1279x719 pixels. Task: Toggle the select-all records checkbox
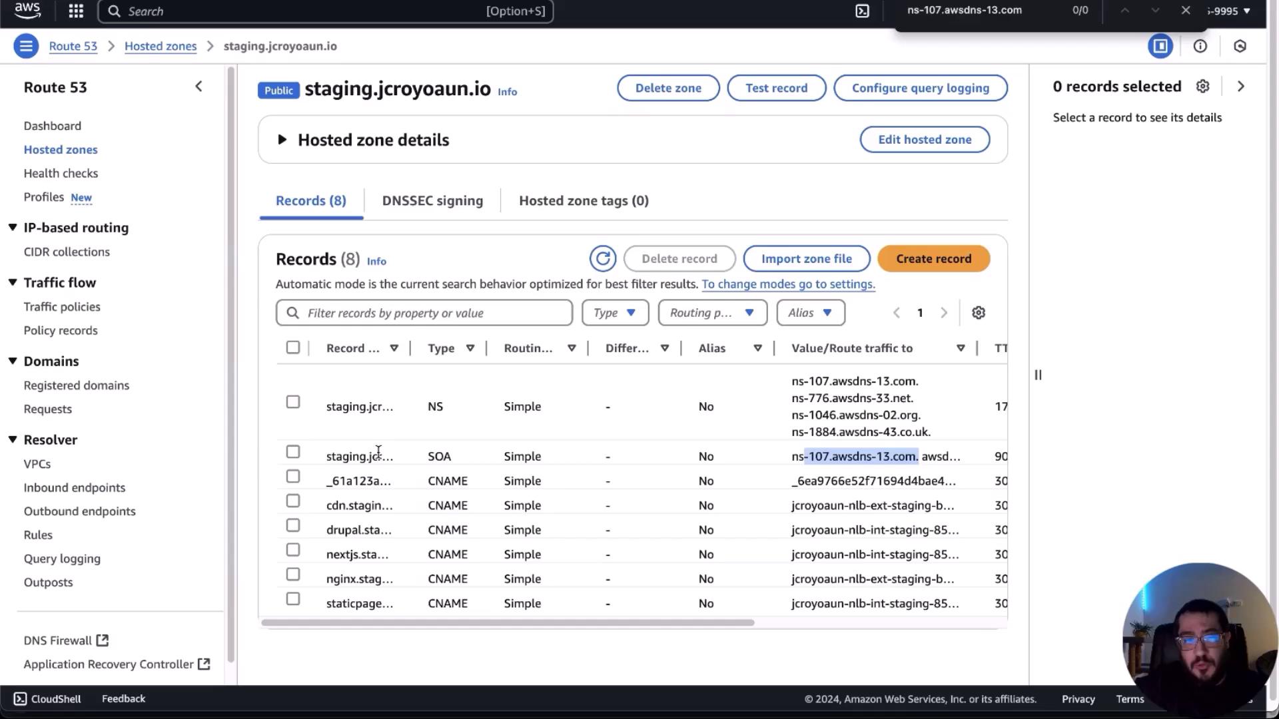(x=293, y=348)
